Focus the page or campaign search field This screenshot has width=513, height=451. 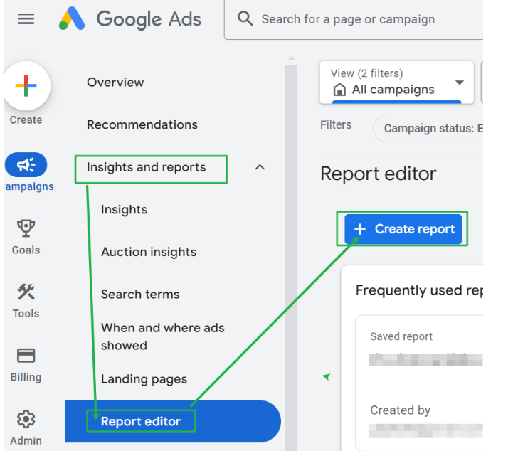pyautogui.click(x=354, y=19)
